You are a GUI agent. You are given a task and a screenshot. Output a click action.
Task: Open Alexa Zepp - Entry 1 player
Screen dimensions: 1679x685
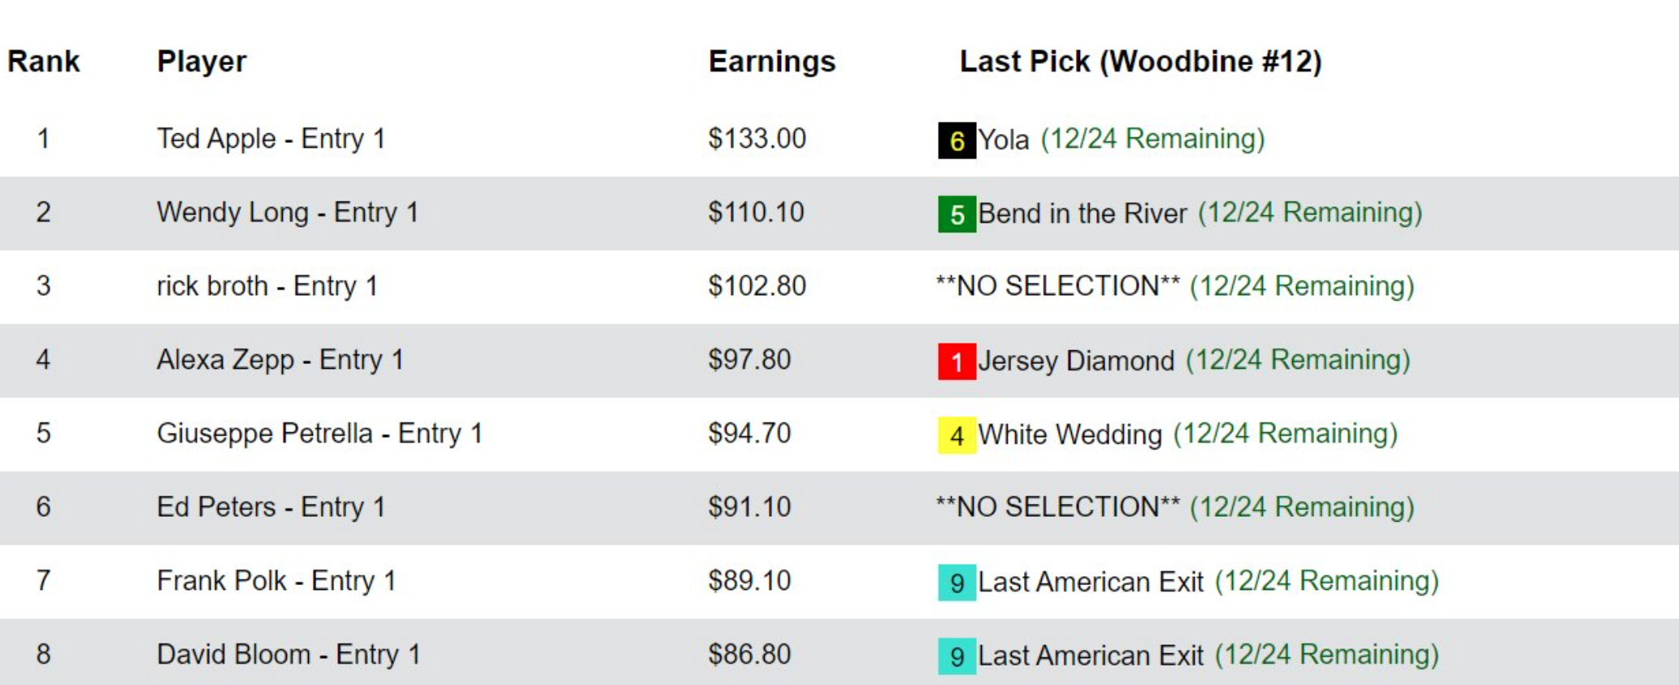coord(280,360)
